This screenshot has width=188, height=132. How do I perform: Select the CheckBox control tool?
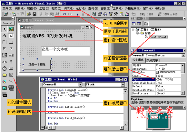[x=5, y=48]
